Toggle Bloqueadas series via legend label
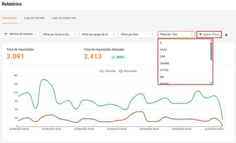Viewport: 236px width, 143px height. [x=129, y=71]
